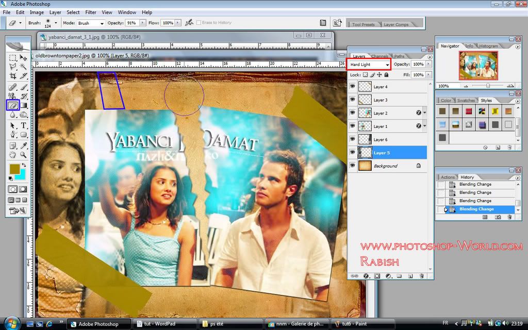This screenshot has height=330, width=528.
Task: Select the Eraser tool in toolbox
Action: coord(13,105)
